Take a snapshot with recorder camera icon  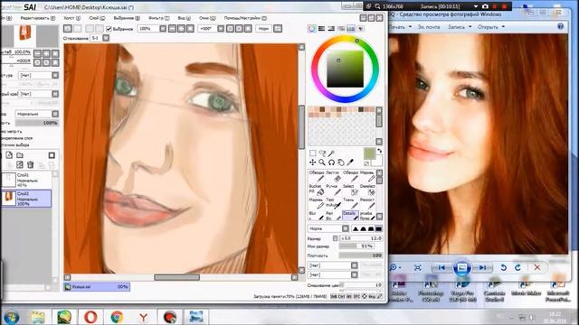[x=485, y=6]
